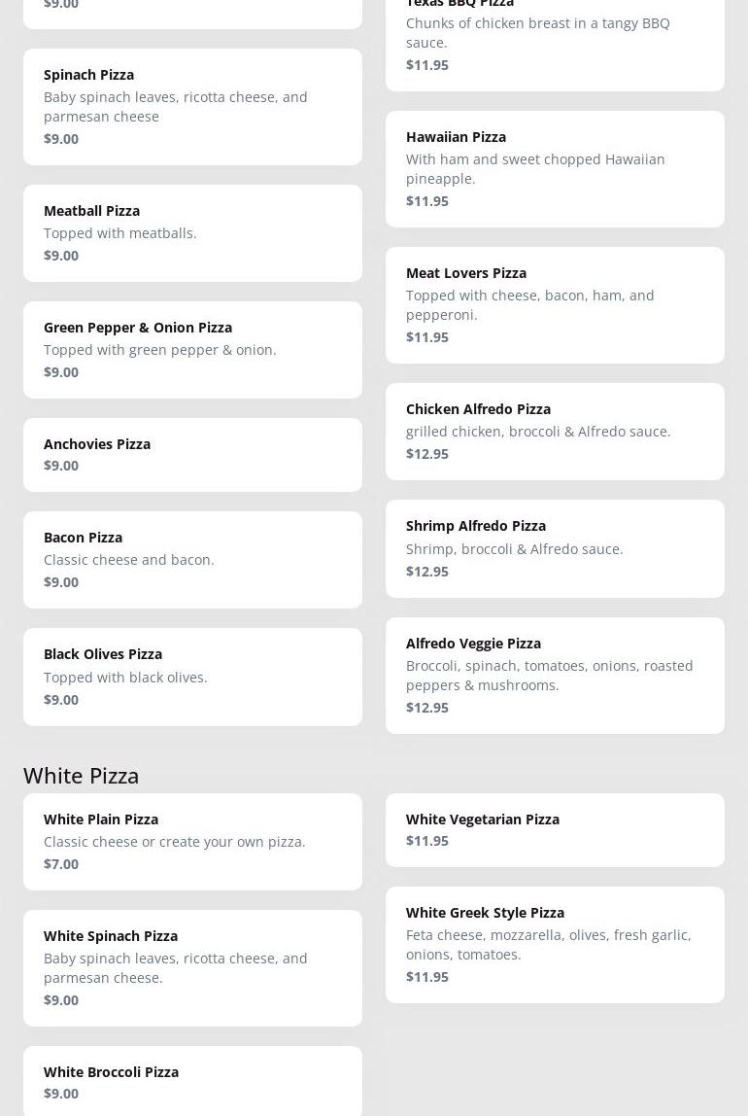The width and height of the screenshot is (748, 1116).
Task: Select the Bacon Pizza item
Action: (x=192, y=560)
